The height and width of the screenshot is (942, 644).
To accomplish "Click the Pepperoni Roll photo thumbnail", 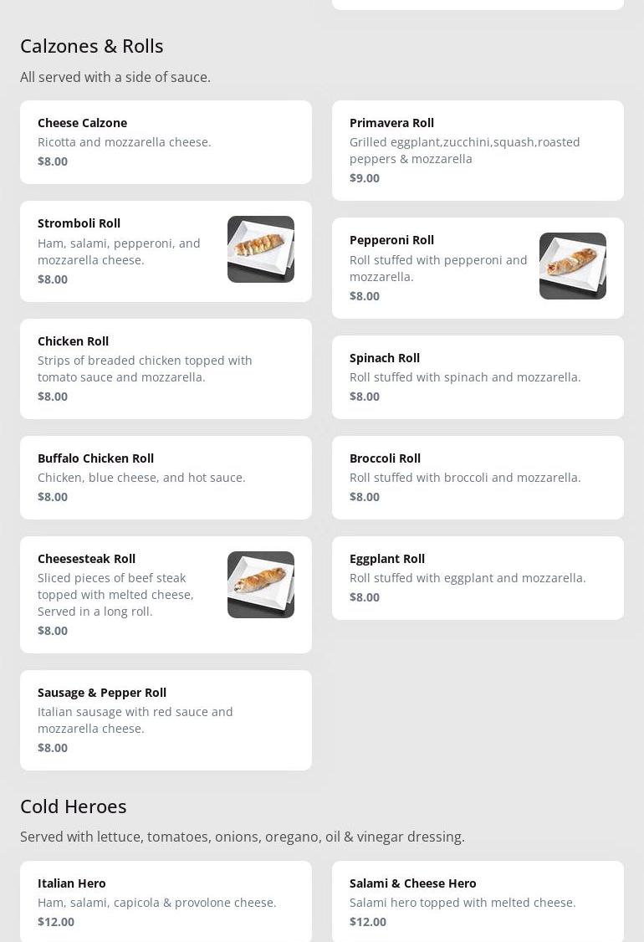I will [573, 266].
